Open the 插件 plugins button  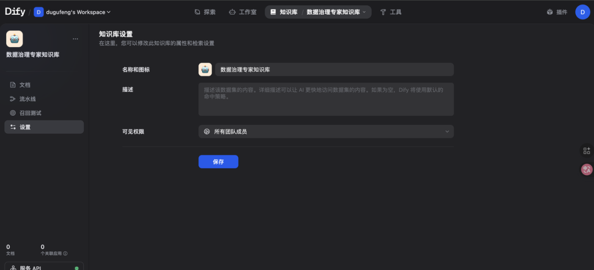557,12
